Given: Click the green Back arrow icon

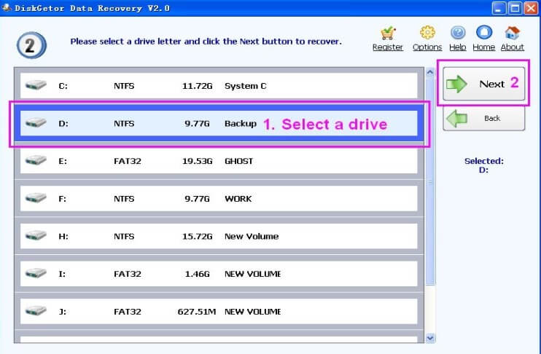Looking at the screenshot, I should coord(456,118).
